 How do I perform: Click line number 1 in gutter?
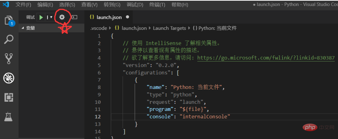[x=99, y=36]
